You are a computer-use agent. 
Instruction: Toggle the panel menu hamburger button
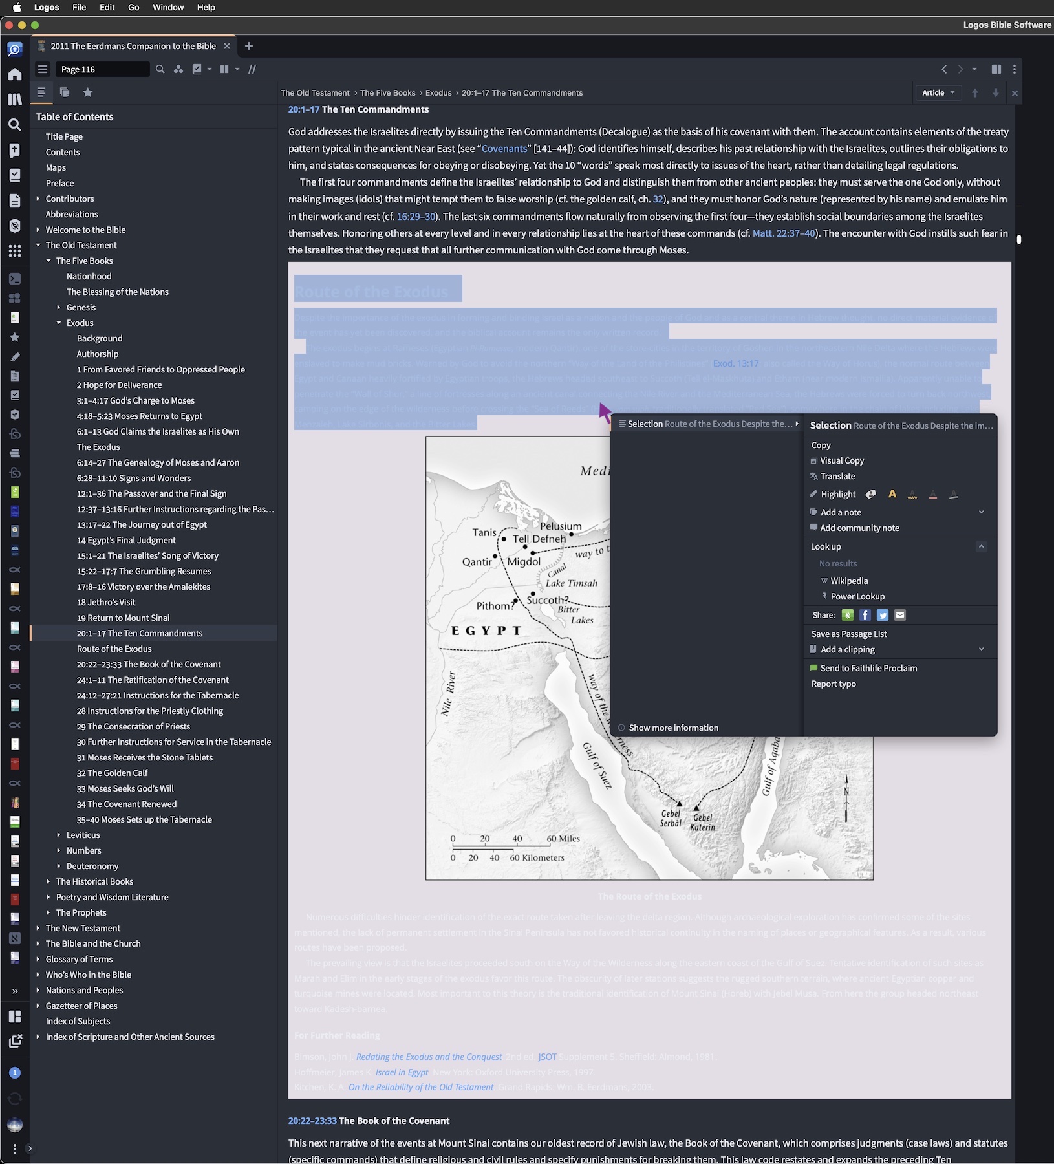pyautogui.click(x=43, y=69)
